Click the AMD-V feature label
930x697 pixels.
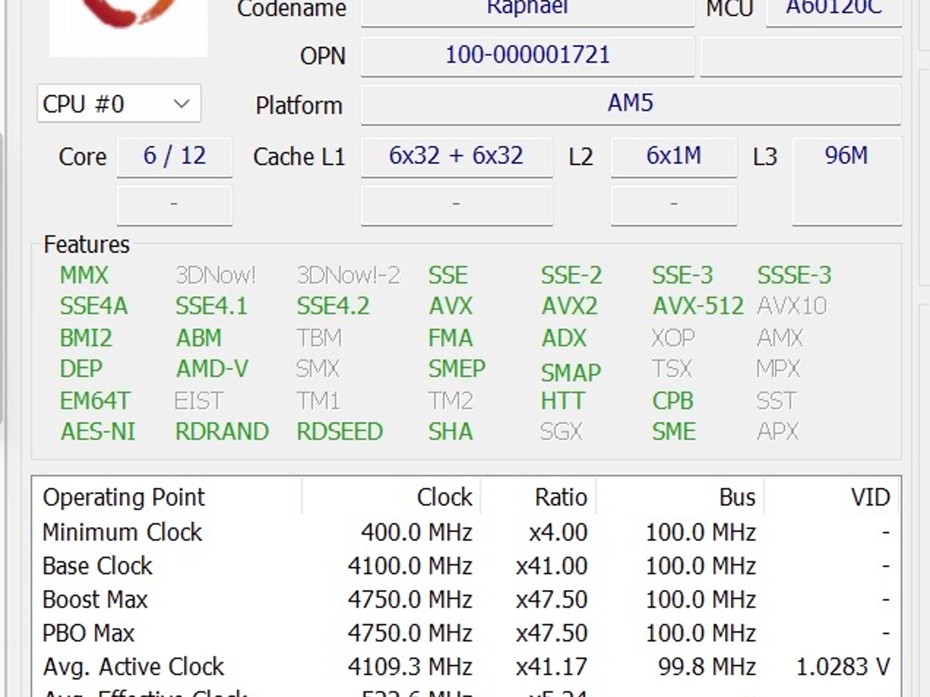213,368
